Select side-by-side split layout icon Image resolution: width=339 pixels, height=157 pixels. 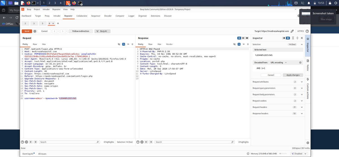[239, 38]
